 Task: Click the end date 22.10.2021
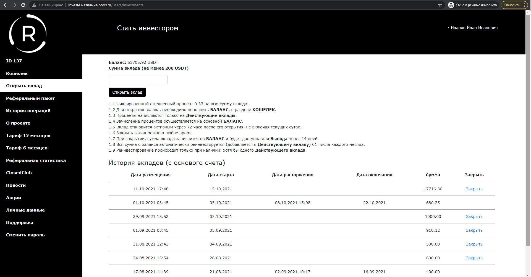[374, 203]
